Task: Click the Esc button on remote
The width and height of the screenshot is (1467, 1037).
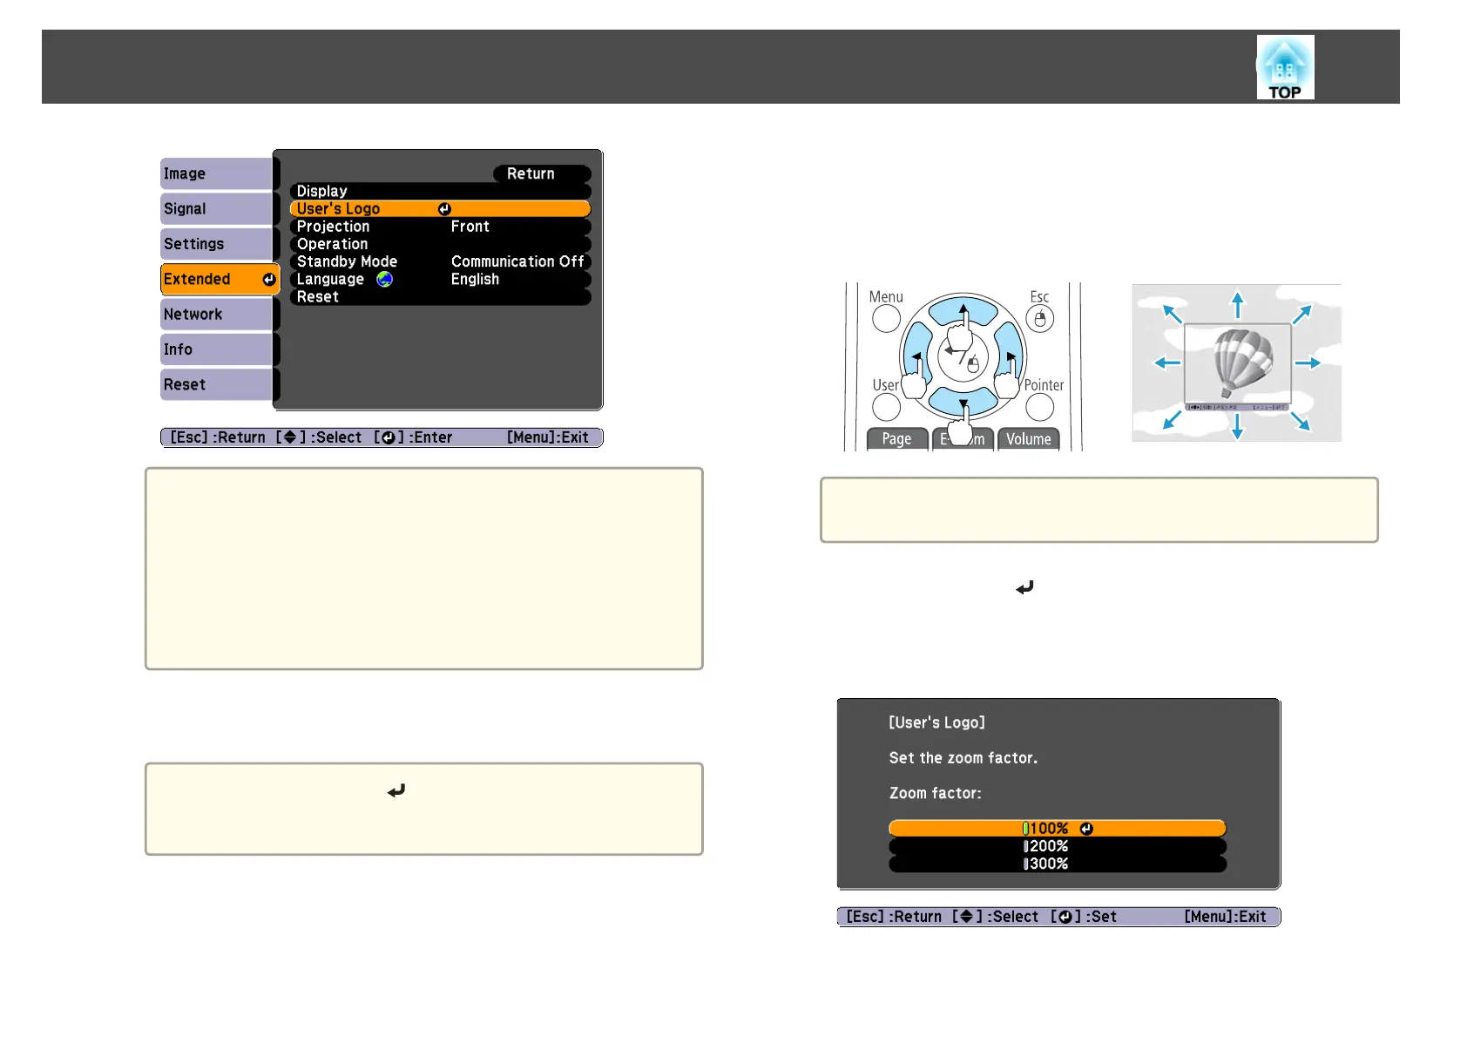Action: [x=1039, y=319]
